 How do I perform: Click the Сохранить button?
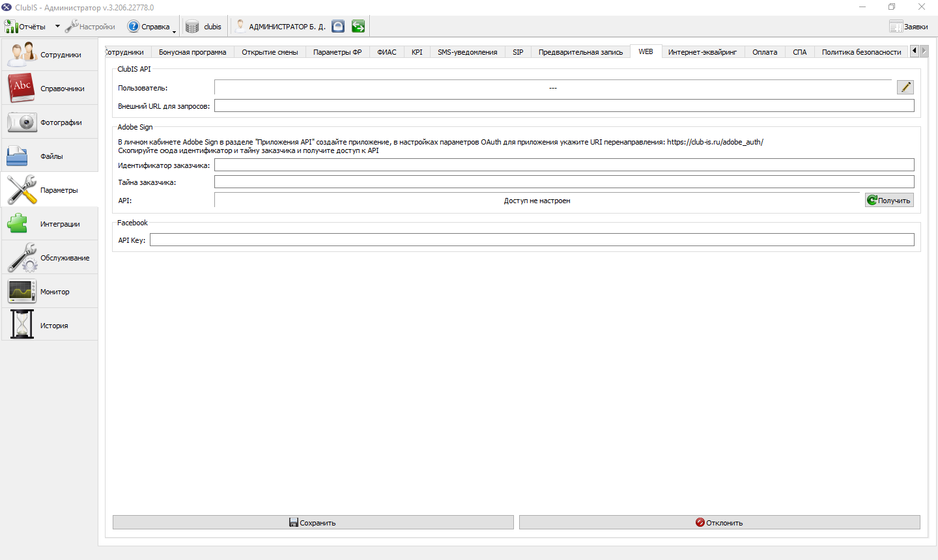point(313,522)
